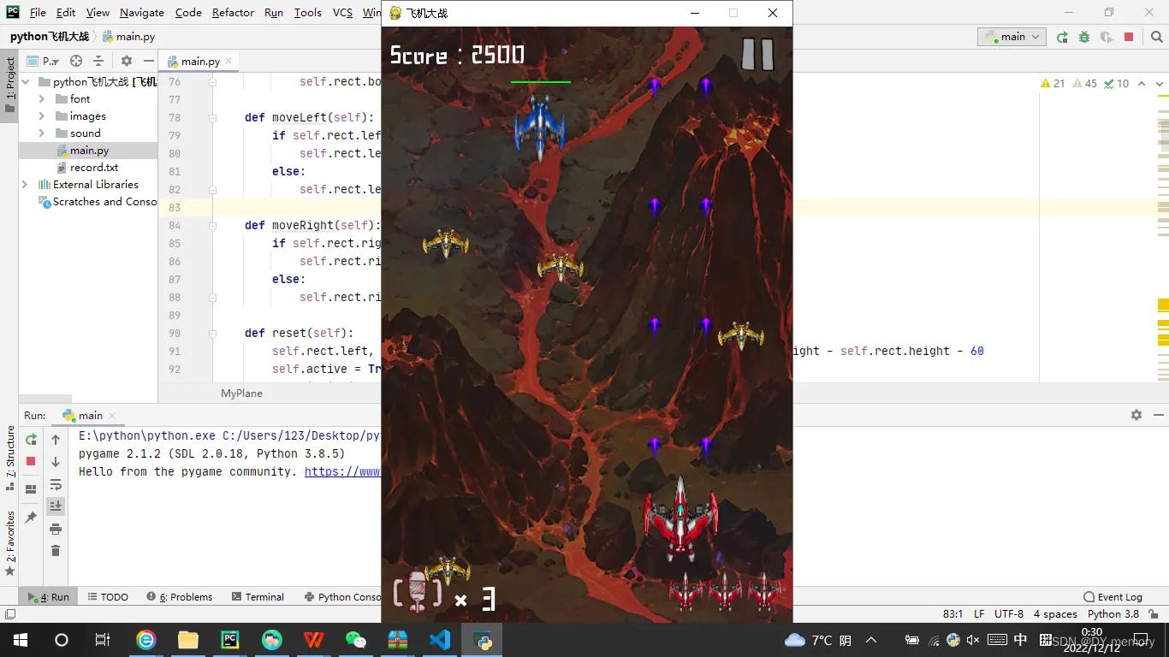Toggle scroll-to-end in console output
This screenshot has height=657, width=1169.
pyautogui.click(x=56, y=506)
